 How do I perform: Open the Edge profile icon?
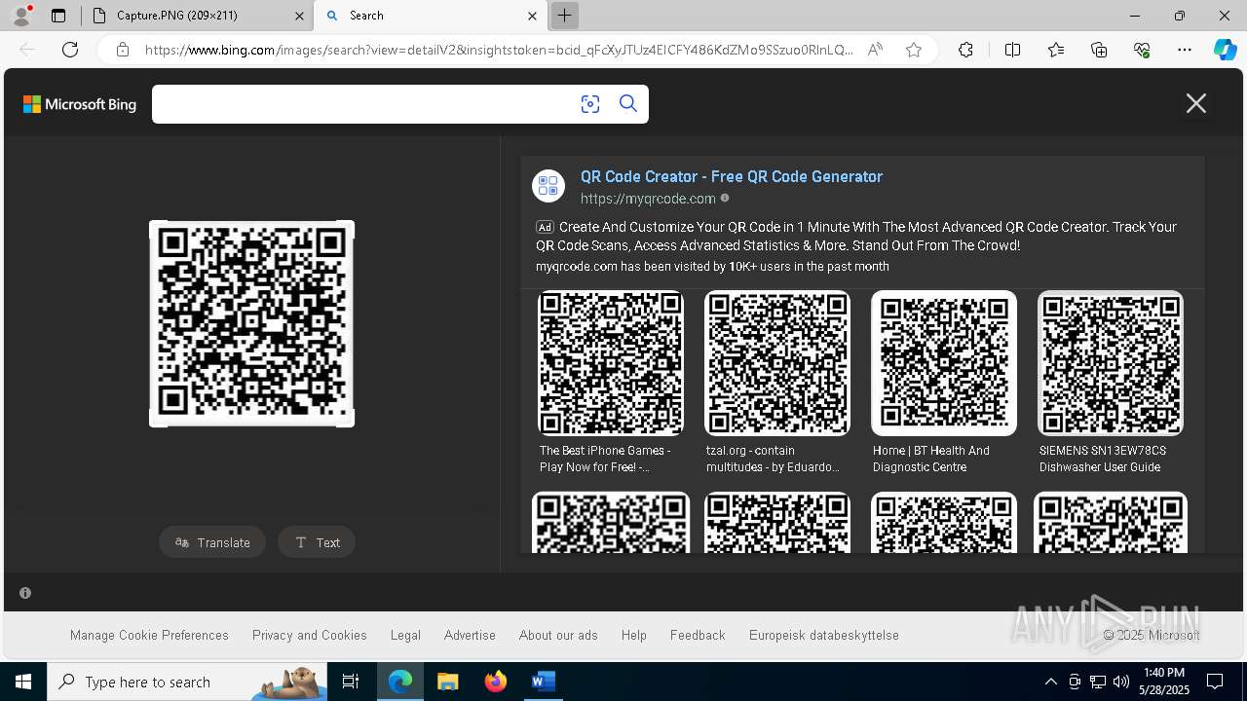coord(20,16)
